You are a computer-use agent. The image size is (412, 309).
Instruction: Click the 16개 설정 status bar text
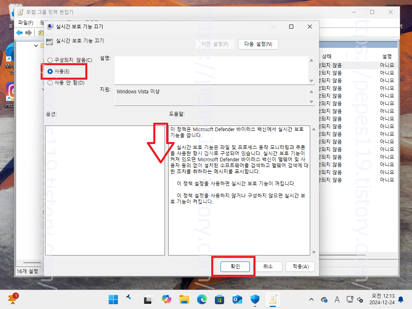tap(27, 271)
